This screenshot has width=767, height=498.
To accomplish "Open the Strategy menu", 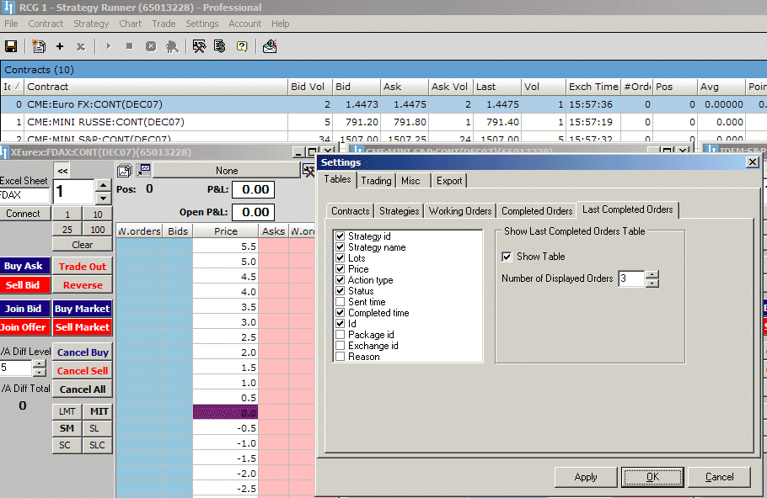I will [x=91, y=24].
